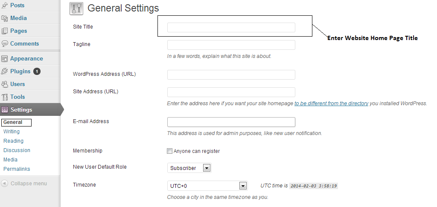Screen dimensions: 437x207
Task: Click the Users icon in sidebar
Action: click(x=5, y=84)
